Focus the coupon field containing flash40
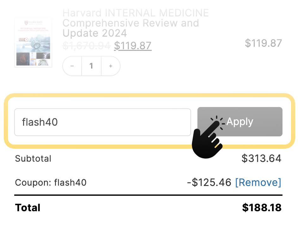The width and height of the screenshot is (298, 245). click(x=102, y=122)
